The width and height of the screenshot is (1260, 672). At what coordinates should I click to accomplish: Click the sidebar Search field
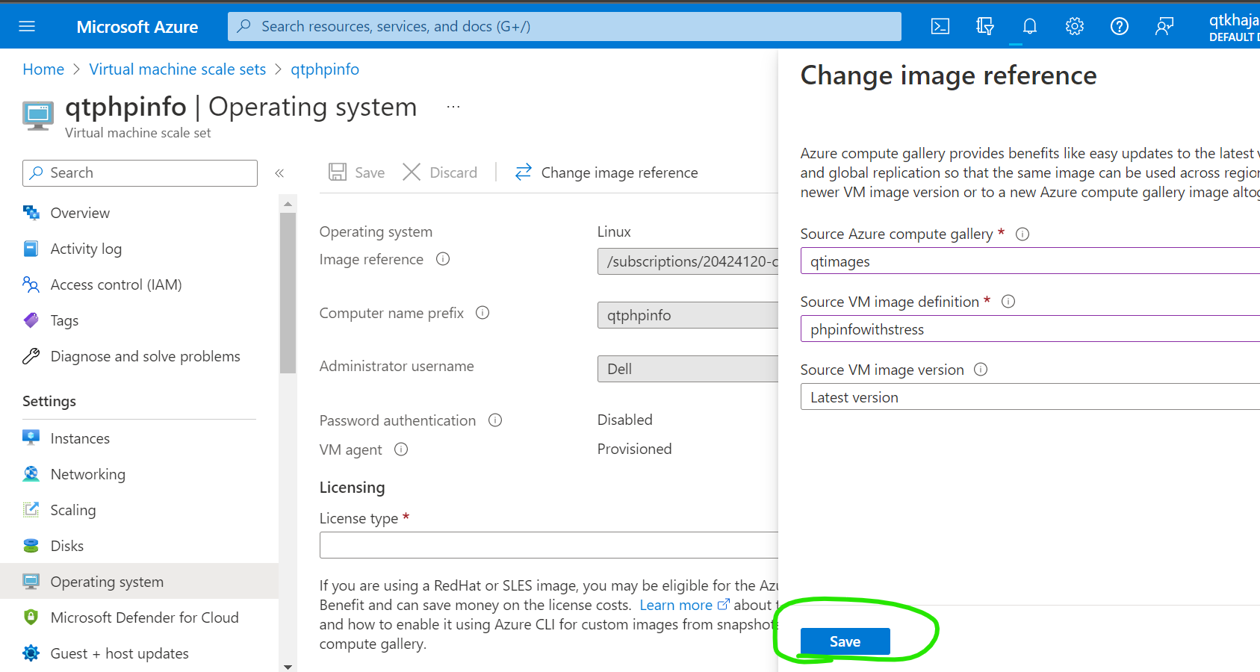pos(140,173)
